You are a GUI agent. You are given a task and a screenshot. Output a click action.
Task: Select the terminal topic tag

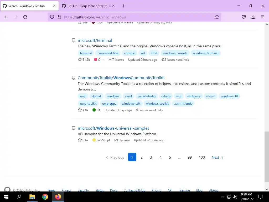click(86, 53)
